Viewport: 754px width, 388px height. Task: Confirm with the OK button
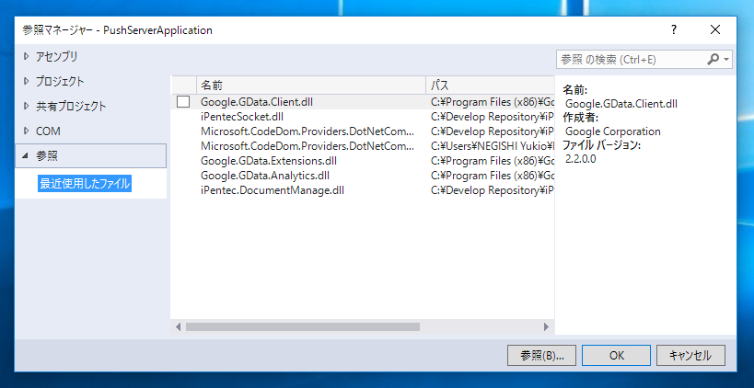(617, 356)
